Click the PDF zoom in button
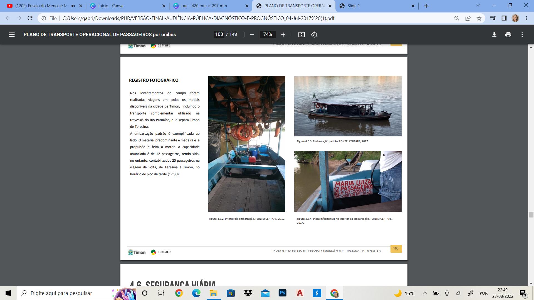Screen dimensions: 534x300 point(283,35)
